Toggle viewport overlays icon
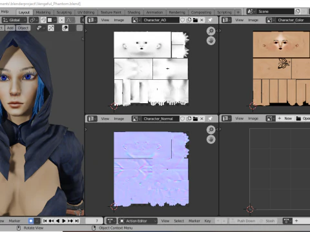310x232 pixels. pos(65,28)
